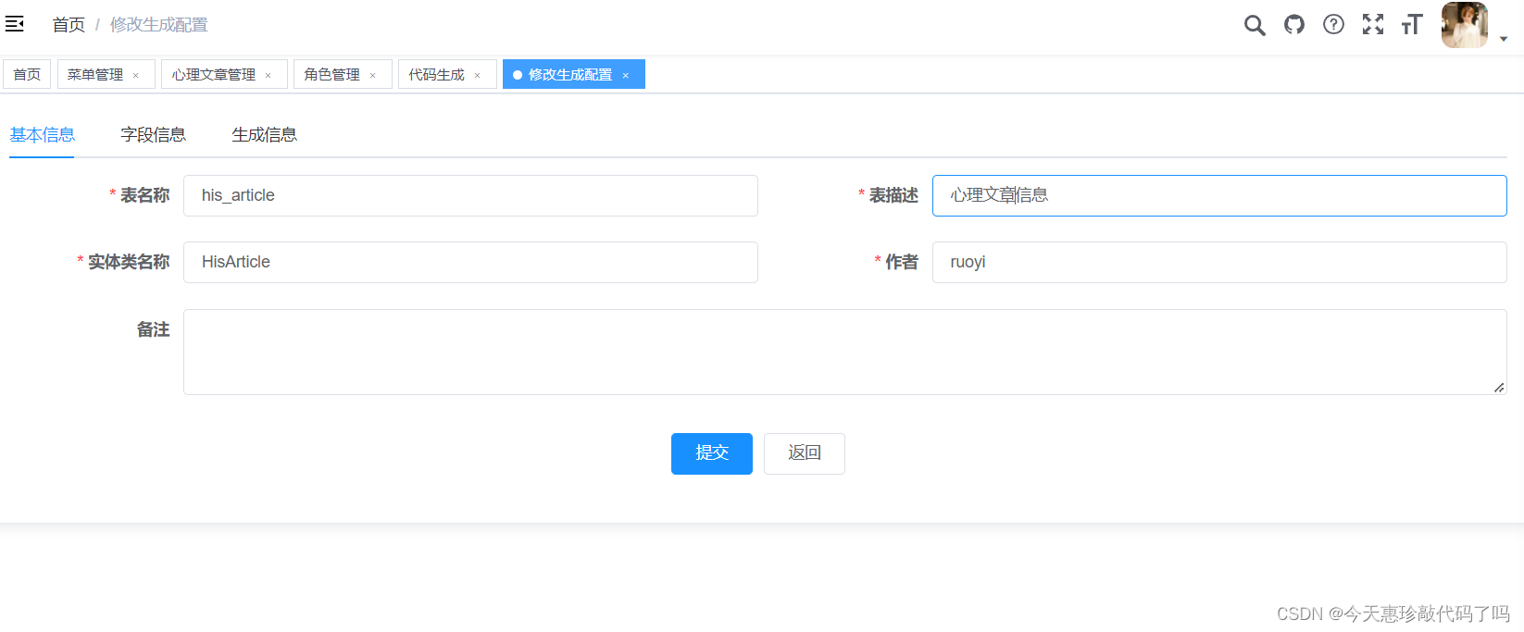Switch to the 首页 tag tab
This screenshot has width=1524, height=632.
point(27,74)
